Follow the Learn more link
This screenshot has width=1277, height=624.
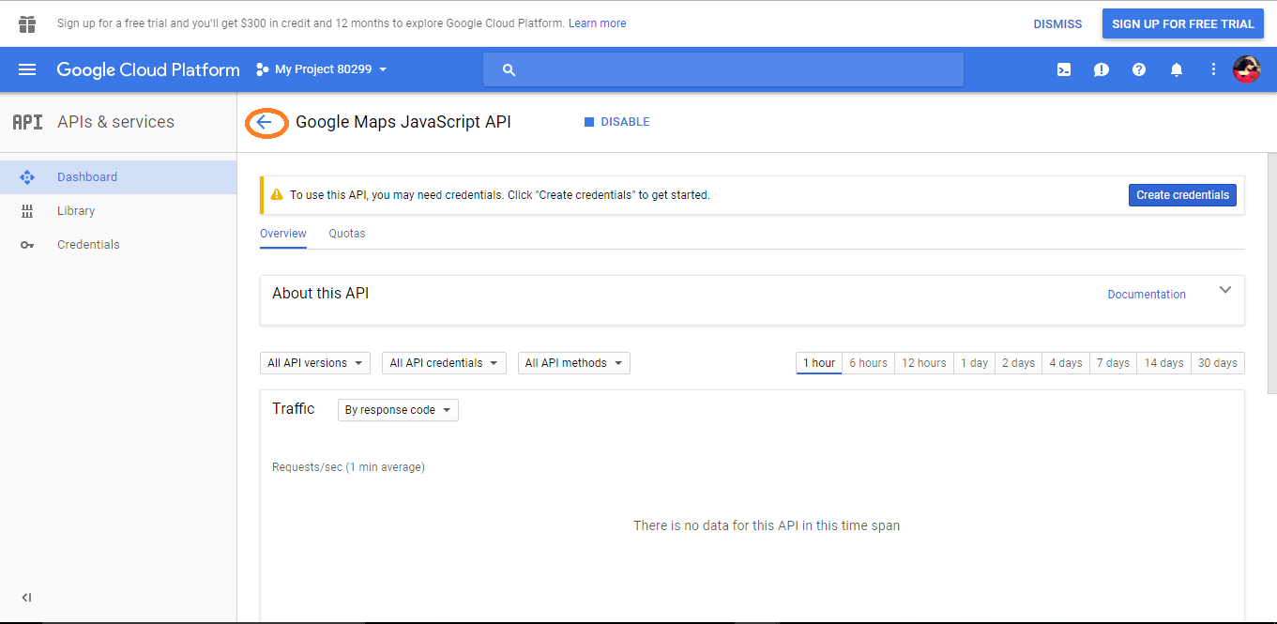pos(598,23)
